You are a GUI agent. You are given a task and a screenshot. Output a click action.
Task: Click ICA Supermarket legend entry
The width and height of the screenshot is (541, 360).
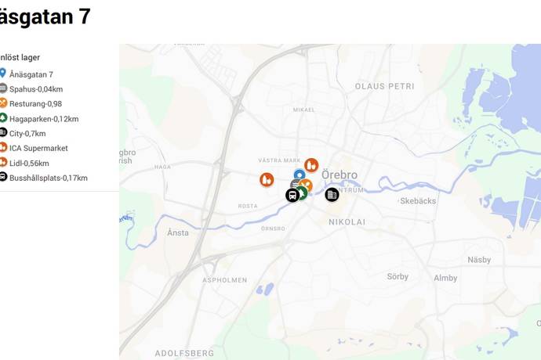[38, 148]
